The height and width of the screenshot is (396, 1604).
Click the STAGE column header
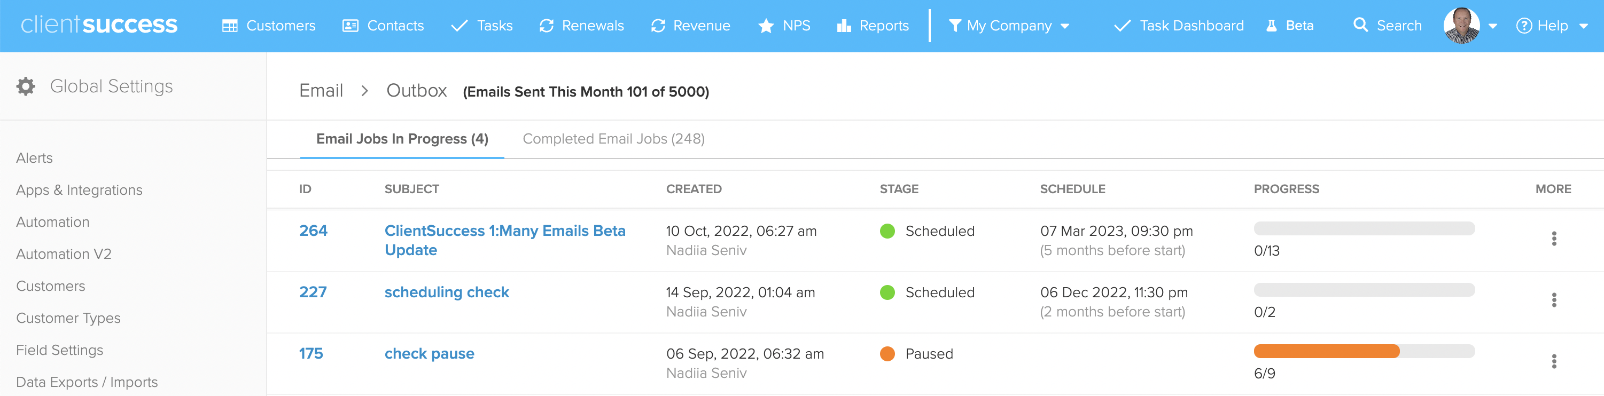pos(899,189)
